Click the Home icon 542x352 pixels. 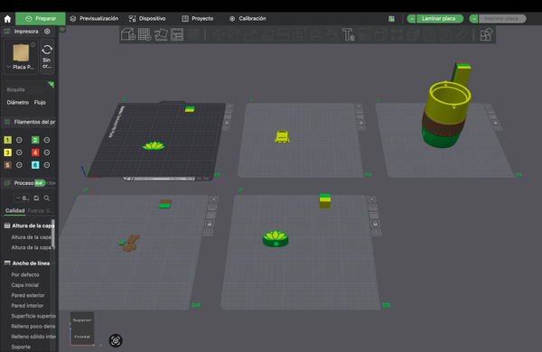click(7, 19)
